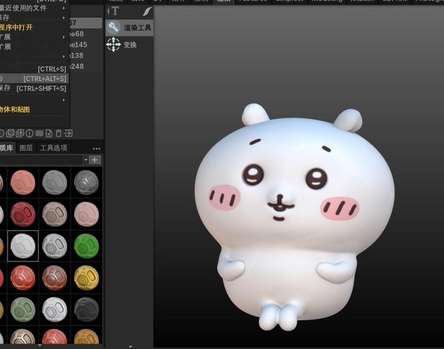
Task: Pick the yellow gold material sphere
Action: 86,278
